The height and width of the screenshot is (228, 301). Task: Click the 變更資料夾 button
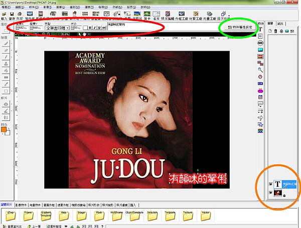[13, 226]
